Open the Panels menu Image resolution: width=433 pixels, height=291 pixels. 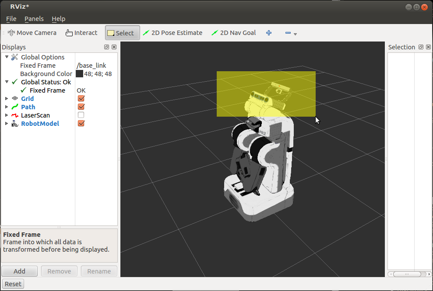[34, 19]
